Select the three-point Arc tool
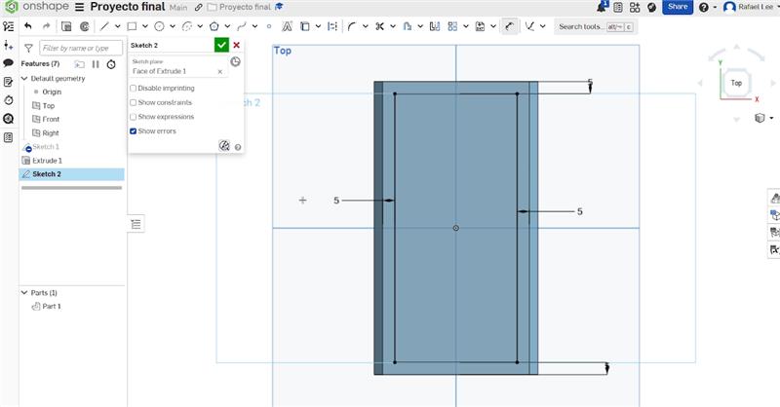The width and height of the screenshot is (780, 407). [x=187, y=26]
